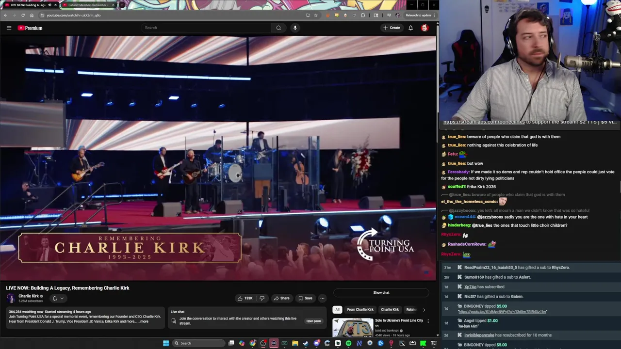The image size is (621, 349).
Task: Mute the audio icon on LIVE NOW tab
Action: click(49, 5)
